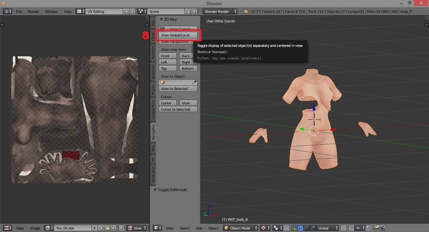The width and height of the screenshot is (429, 232).
Task: Toggle proportional editing circle icon
Action: [x=344, y=228]
